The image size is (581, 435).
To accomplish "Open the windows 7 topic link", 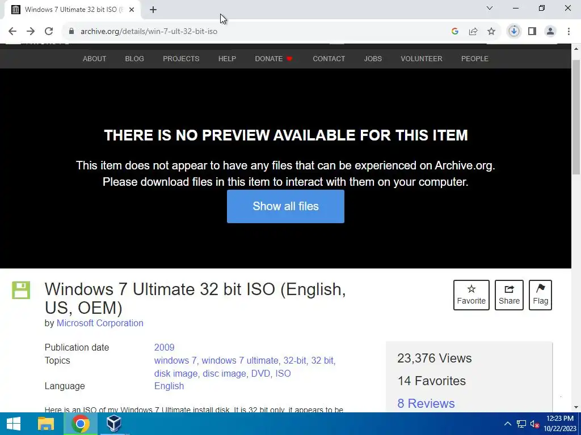I will pos(175,361).
